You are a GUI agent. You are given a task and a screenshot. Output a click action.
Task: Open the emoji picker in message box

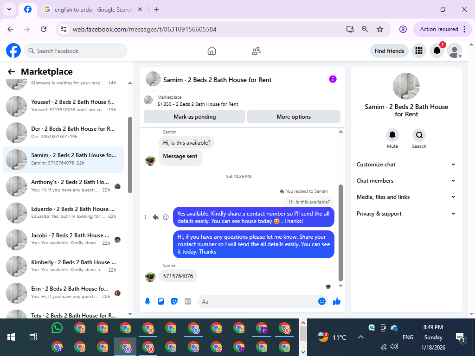(322, 301)
